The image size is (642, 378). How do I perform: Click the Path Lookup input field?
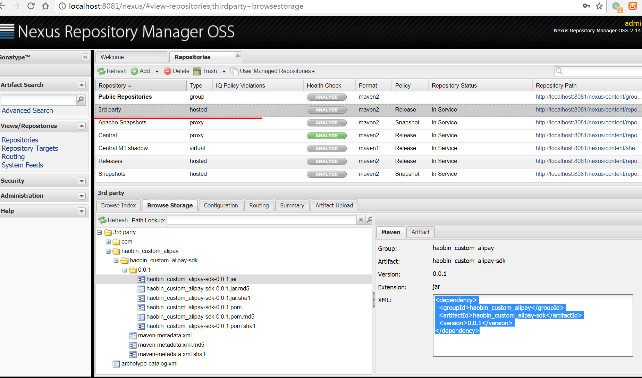pyautogui.click(x=262, y=220)
